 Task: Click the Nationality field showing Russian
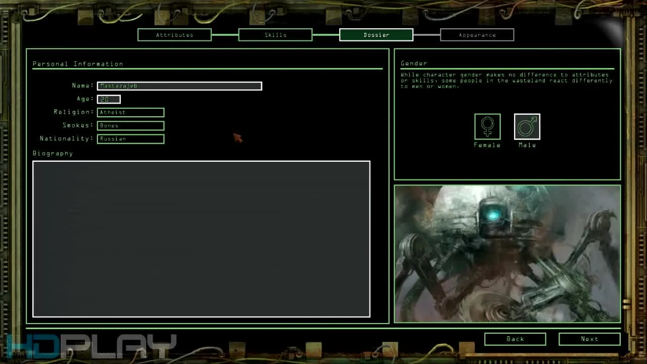click(x=130, y=139)
